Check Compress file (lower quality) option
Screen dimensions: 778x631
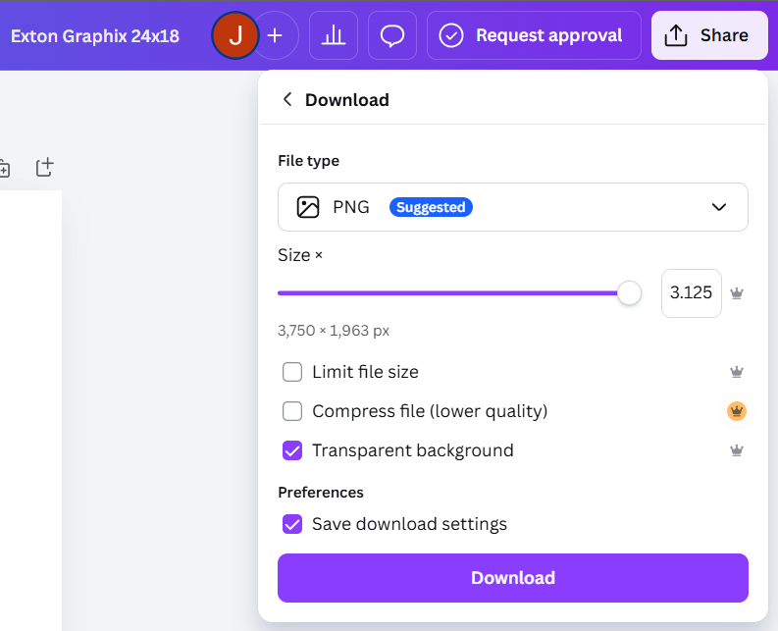pos(292,411)
